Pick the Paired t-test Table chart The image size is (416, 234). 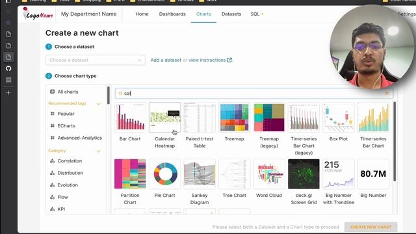(200, 118)
